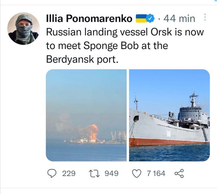Click the Ukrainian flag emoji beside name
Screen dimensions: 217x194
coord(140,18)
